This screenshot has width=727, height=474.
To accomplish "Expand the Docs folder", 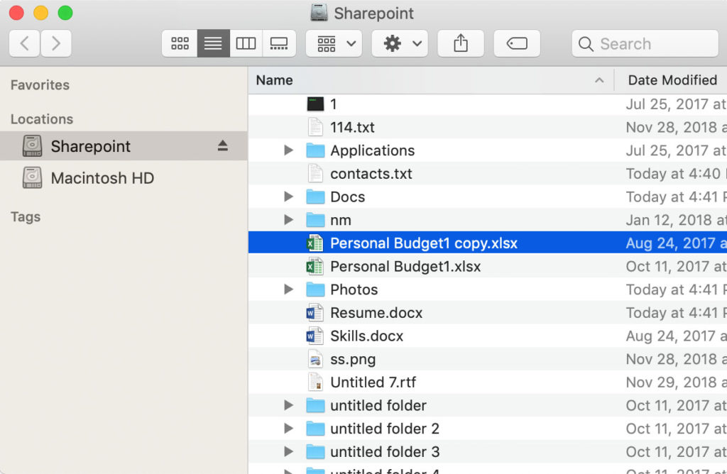I will [x=288, y=197].
